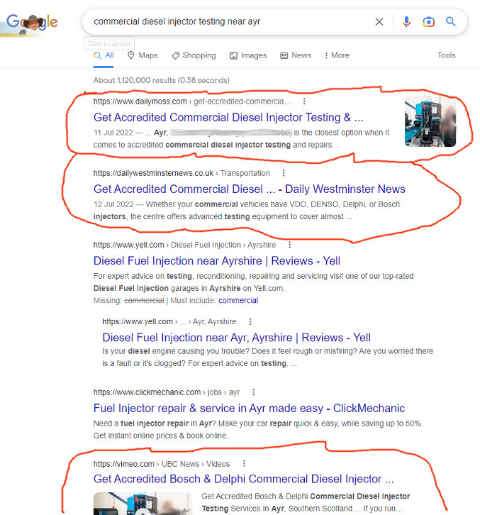Click inside the search query text field
The image size is (480, 515).
tap(227, 22)
